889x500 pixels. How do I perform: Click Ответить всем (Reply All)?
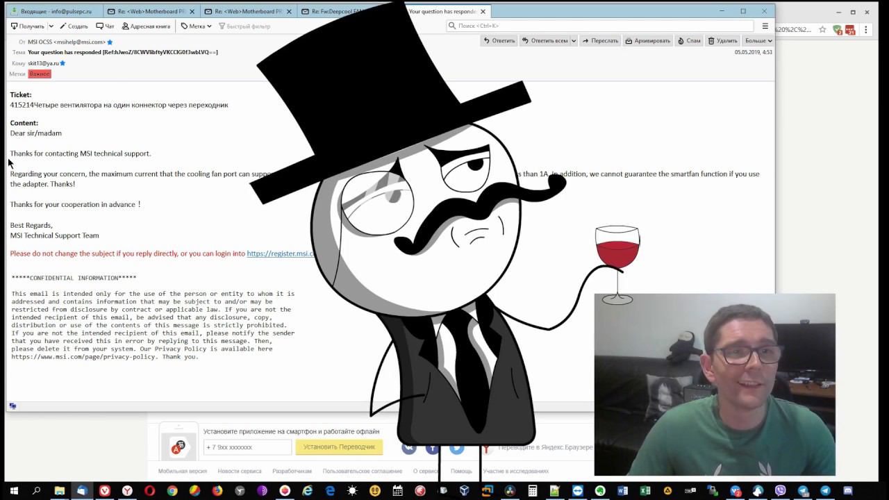click(x=545, y=41)
